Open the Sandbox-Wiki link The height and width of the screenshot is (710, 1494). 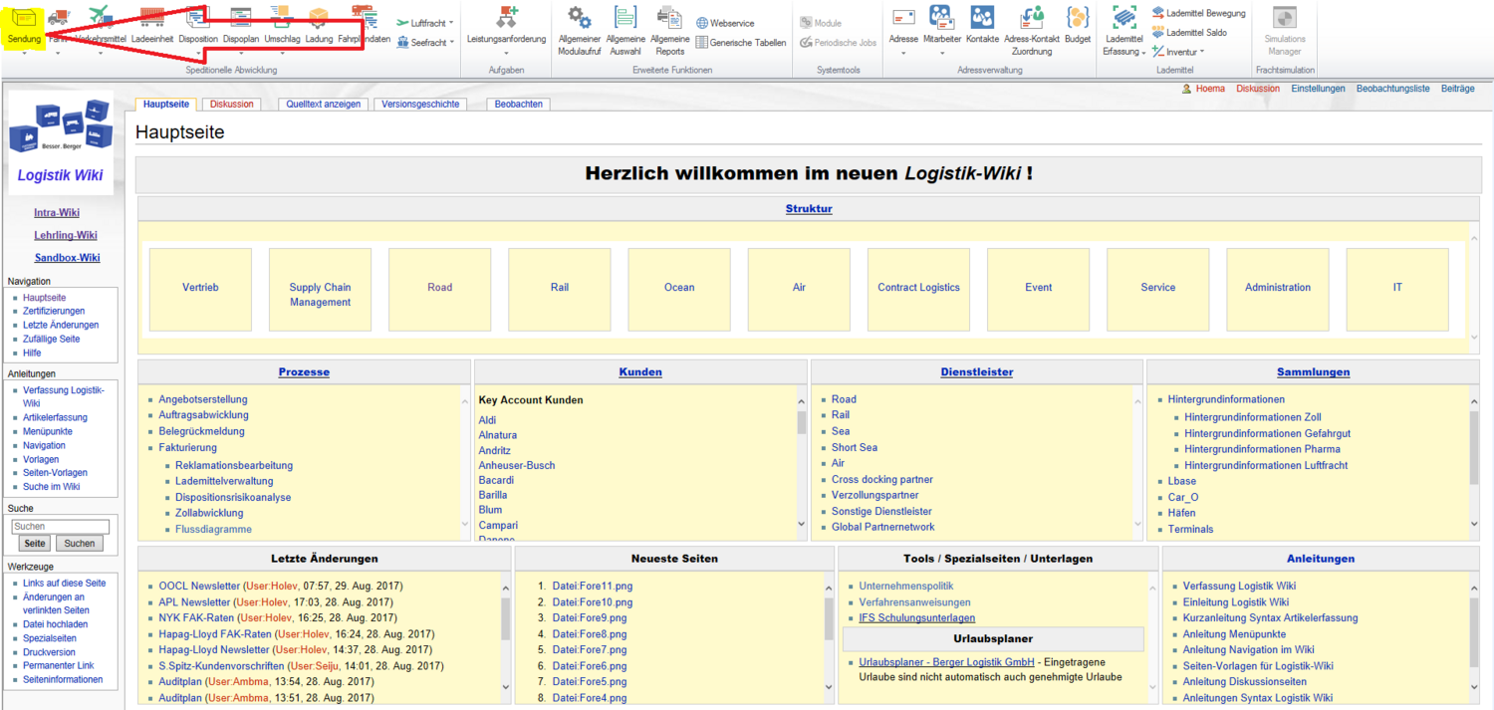point(67,258)
